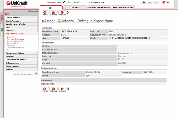Click the riferimenti value text
This screenshot has width=185, height=122.
pyautogui.click(x=47, y=84)
